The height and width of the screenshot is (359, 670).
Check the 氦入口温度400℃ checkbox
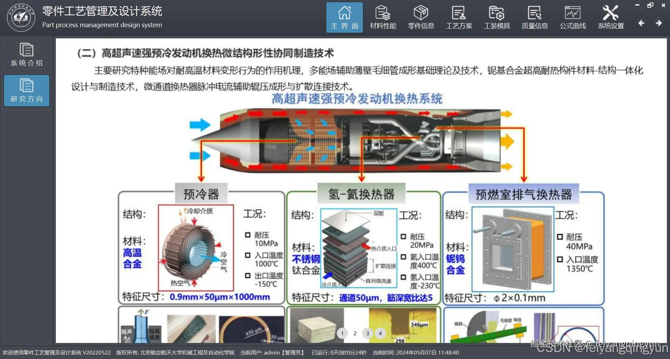pyautogui.click(x=404, y=257)
